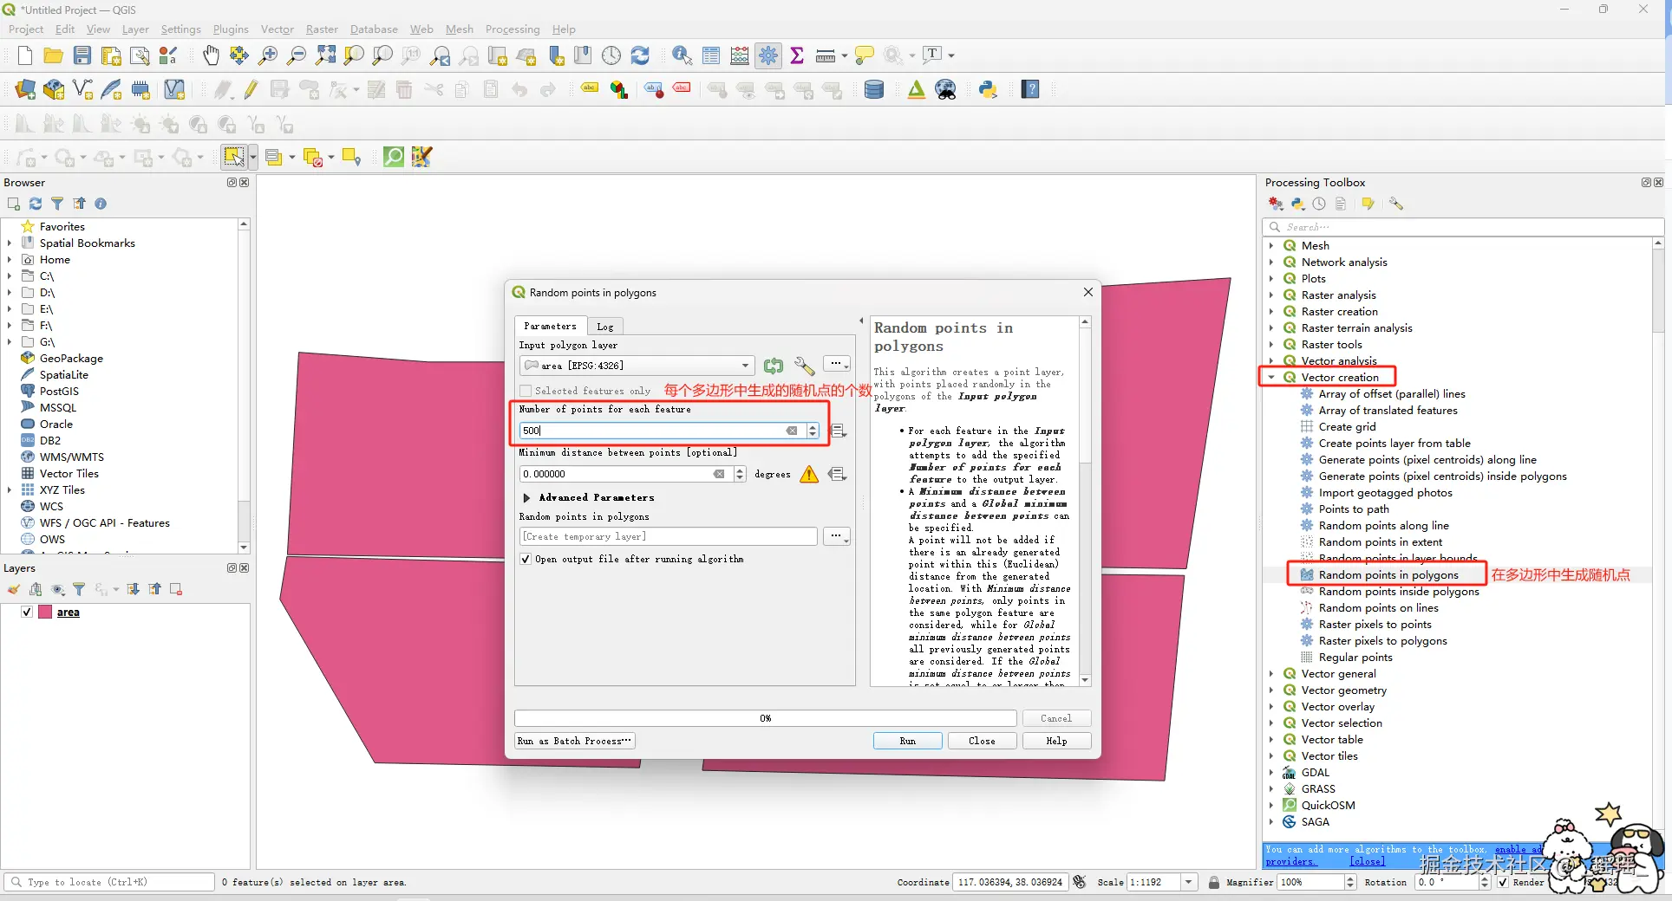
Task: Browse for output layer with the ellipsis button
Action: click(835, 536)
